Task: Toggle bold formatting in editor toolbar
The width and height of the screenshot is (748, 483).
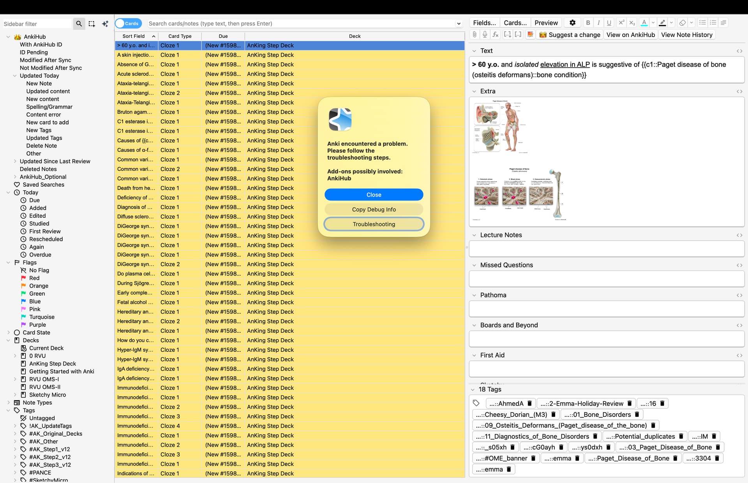Action: (x=588, y=23)
